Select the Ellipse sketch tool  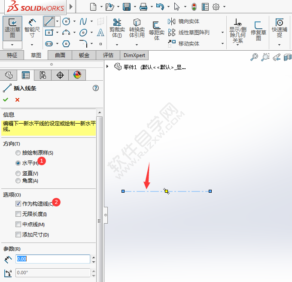(x=83, y=33)
